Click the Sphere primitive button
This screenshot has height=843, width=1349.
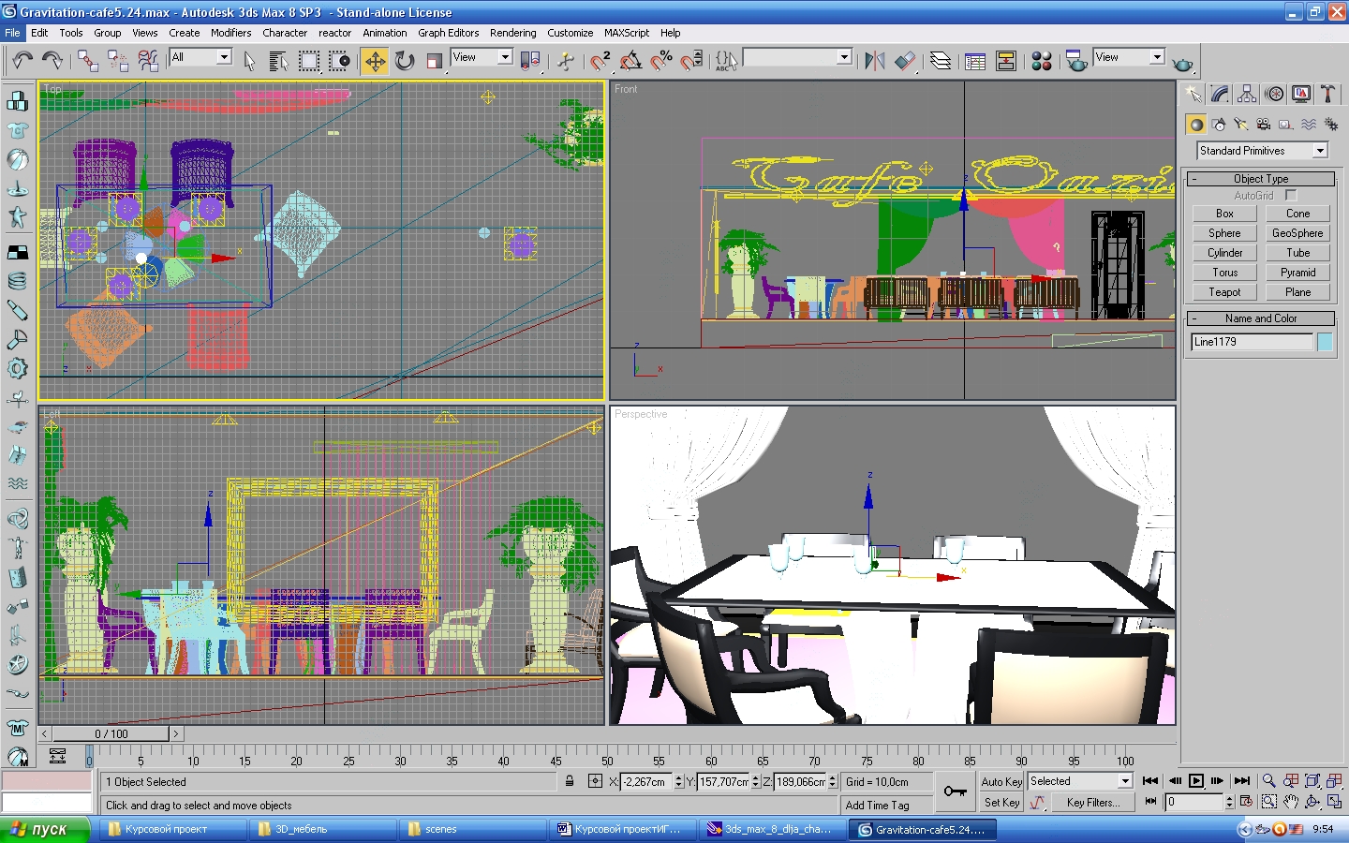pyautogui.click(x=1224, y=233)
